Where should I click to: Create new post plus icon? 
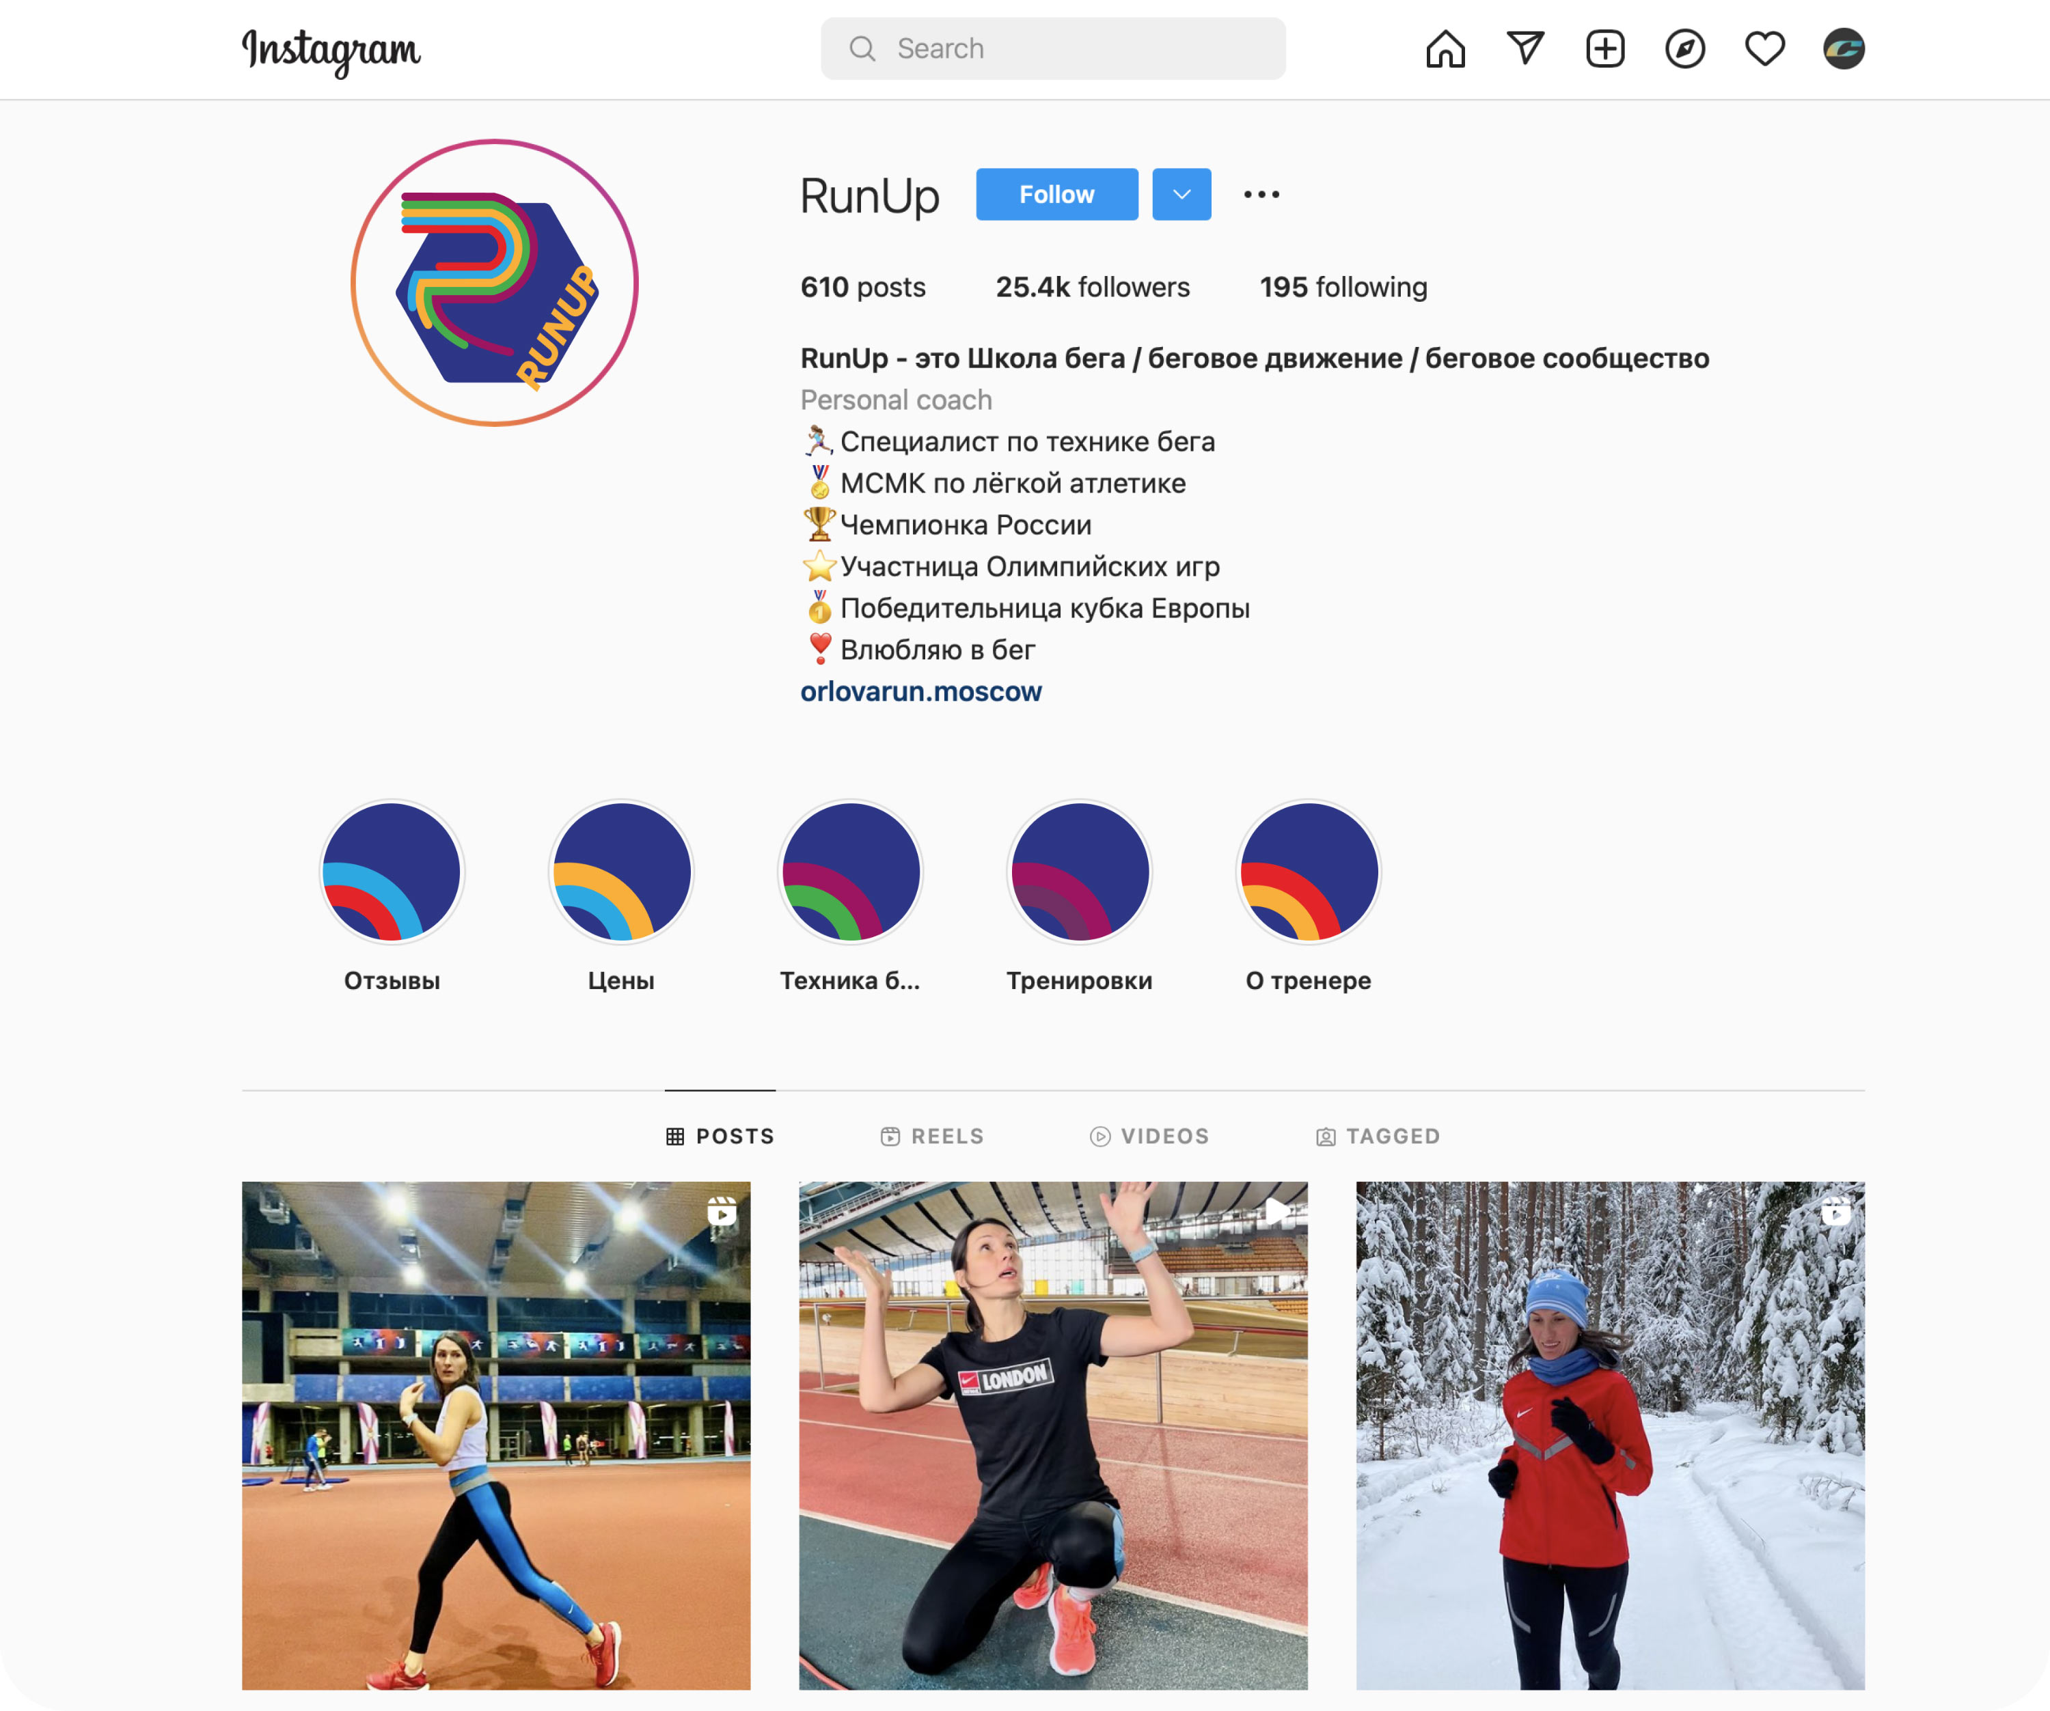[x=1605, y=48]
